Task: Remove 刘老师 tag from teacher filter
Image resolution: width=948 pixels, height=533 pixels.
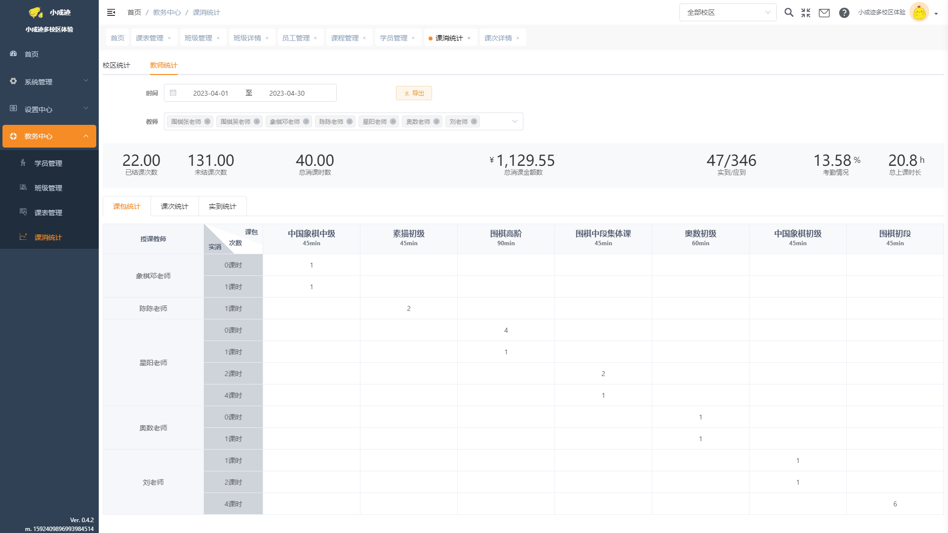Action: click(474, 121)
